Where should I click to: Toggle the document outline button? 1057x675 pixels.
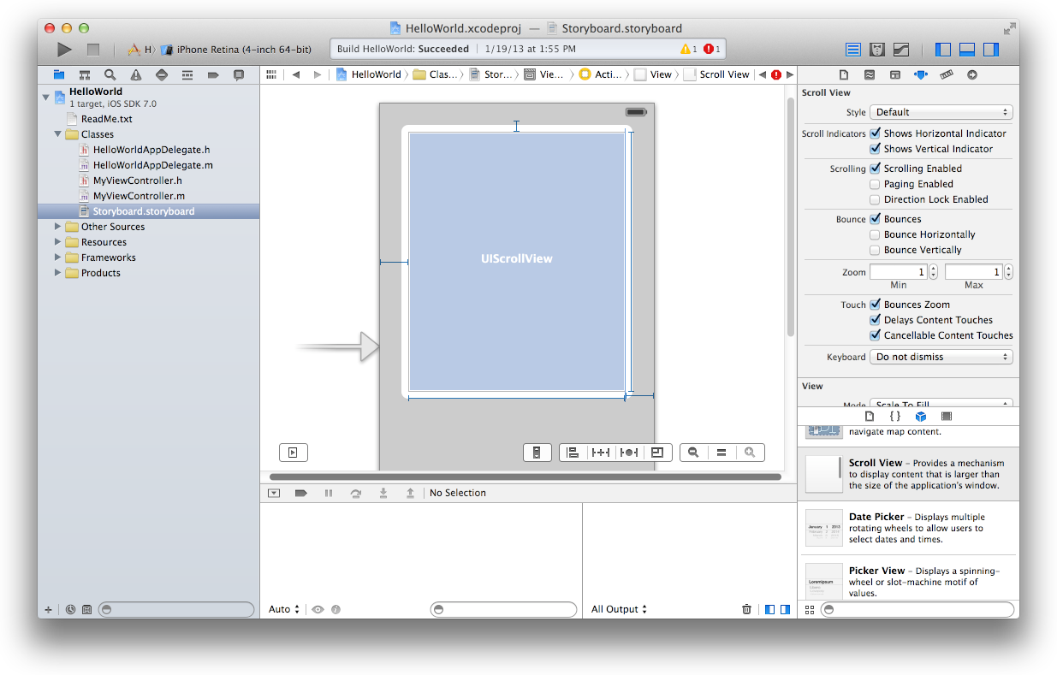pos(293,453)
